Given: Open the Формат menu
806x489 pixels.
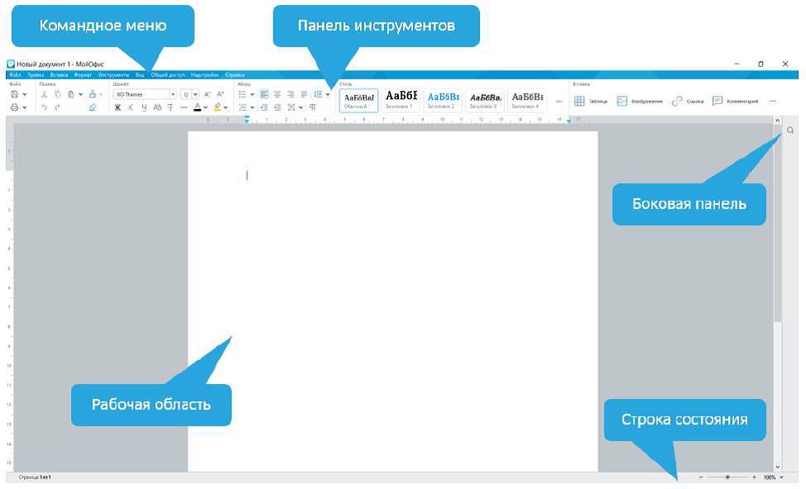Looking at the screenshot, I should (x=81, y=74).
